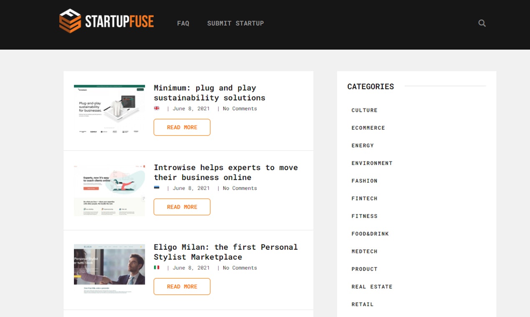The width and height of the screenshot is (530, 317).
Task: Open the Retail category
Action: click(362, 304)
